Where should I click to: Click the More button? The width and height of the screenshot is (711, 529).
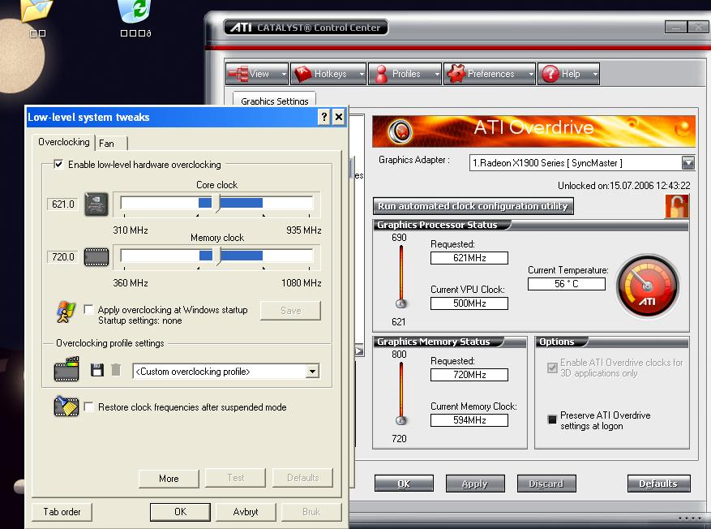point(169,479)
